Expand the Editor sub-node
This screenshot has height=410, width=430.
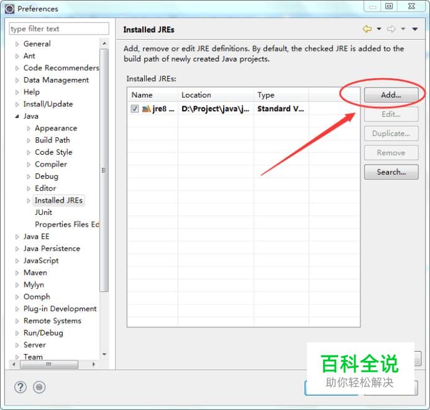coord(29,188)
